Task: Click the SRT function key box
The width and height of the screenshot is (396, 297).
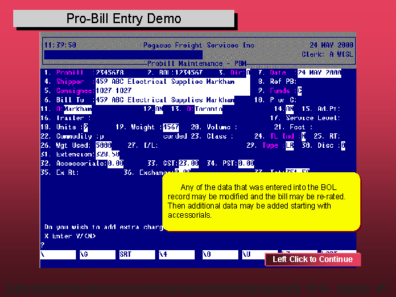Action: (x=135, y=253)
